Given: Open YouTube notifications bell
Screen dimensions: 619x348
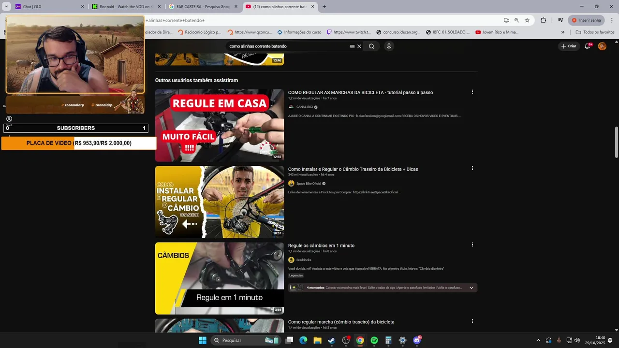Looking at the screenshot, I should (588, 46).
